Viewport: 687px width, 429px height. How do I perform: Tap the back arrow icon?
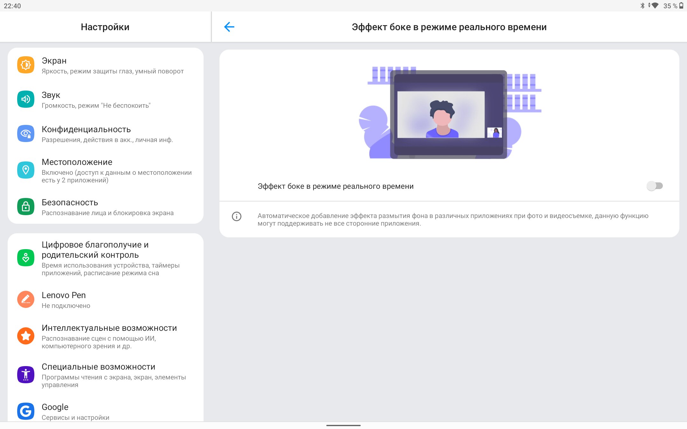[x=229, y=27]
